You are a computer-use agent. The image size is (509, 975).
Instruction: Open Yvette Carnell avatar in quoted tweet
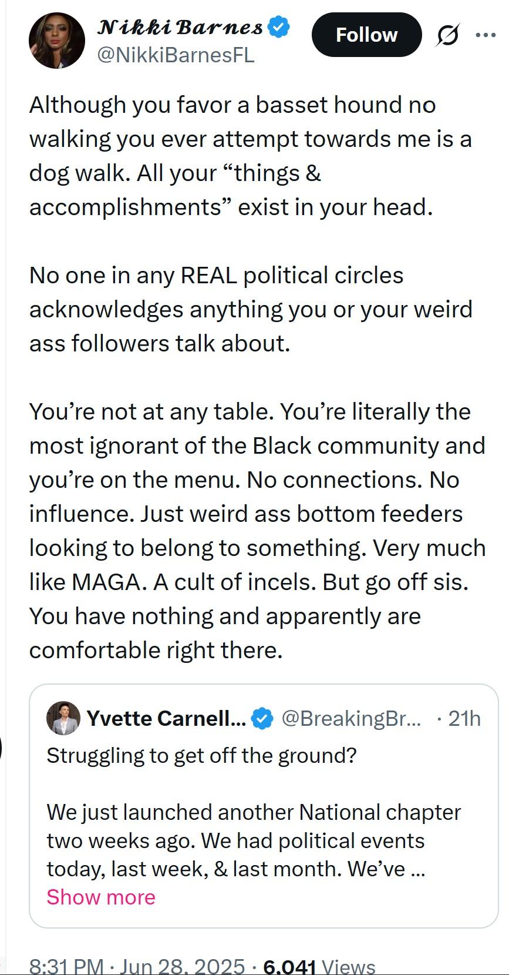[63, 718]
